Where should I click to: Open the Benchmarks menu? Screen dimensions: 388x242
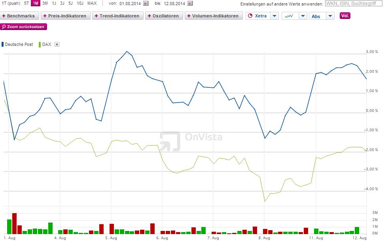coord(19,16)
